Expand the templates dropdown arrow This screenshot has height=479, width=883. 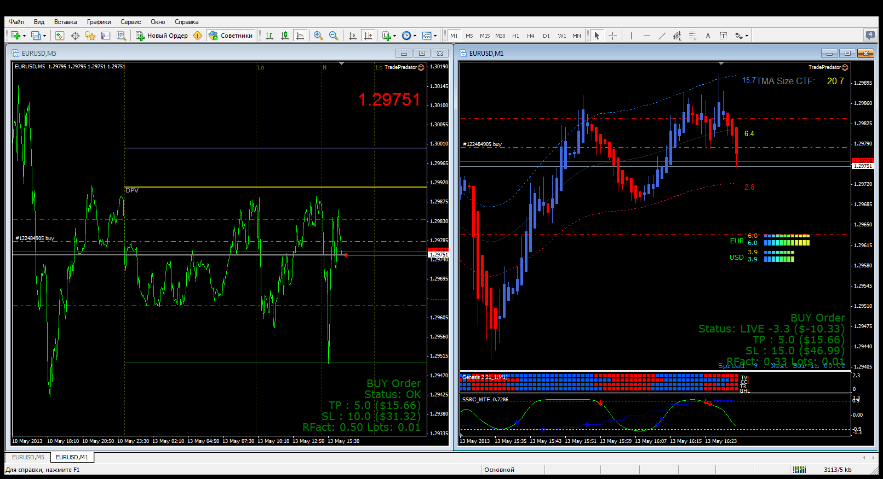tap(435, 36)
